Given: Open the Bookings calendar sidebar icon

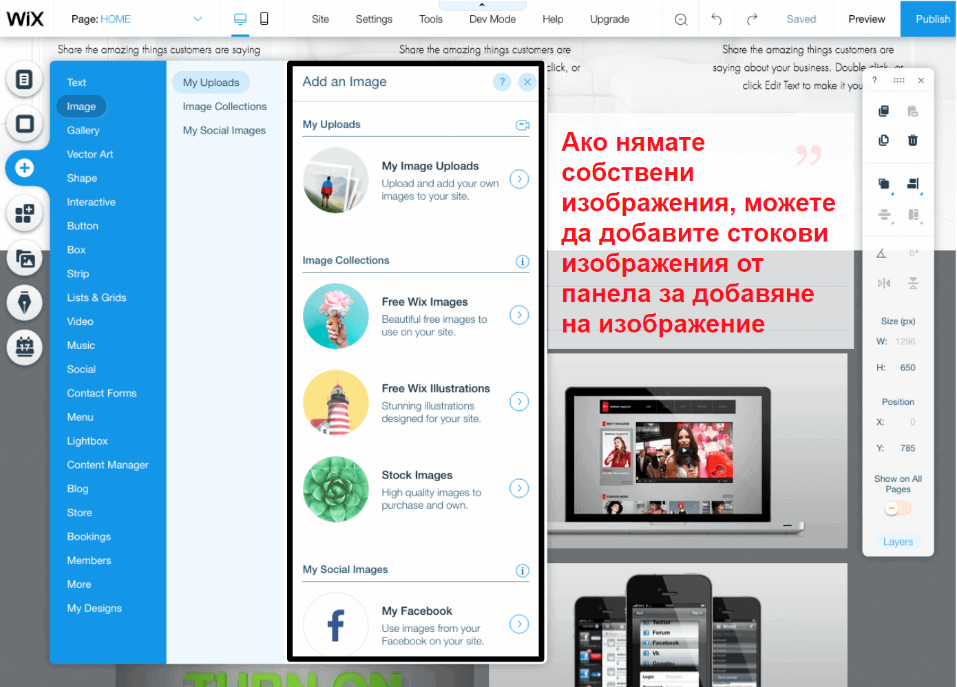Looking at the screenshot, I should pos(24,347).
